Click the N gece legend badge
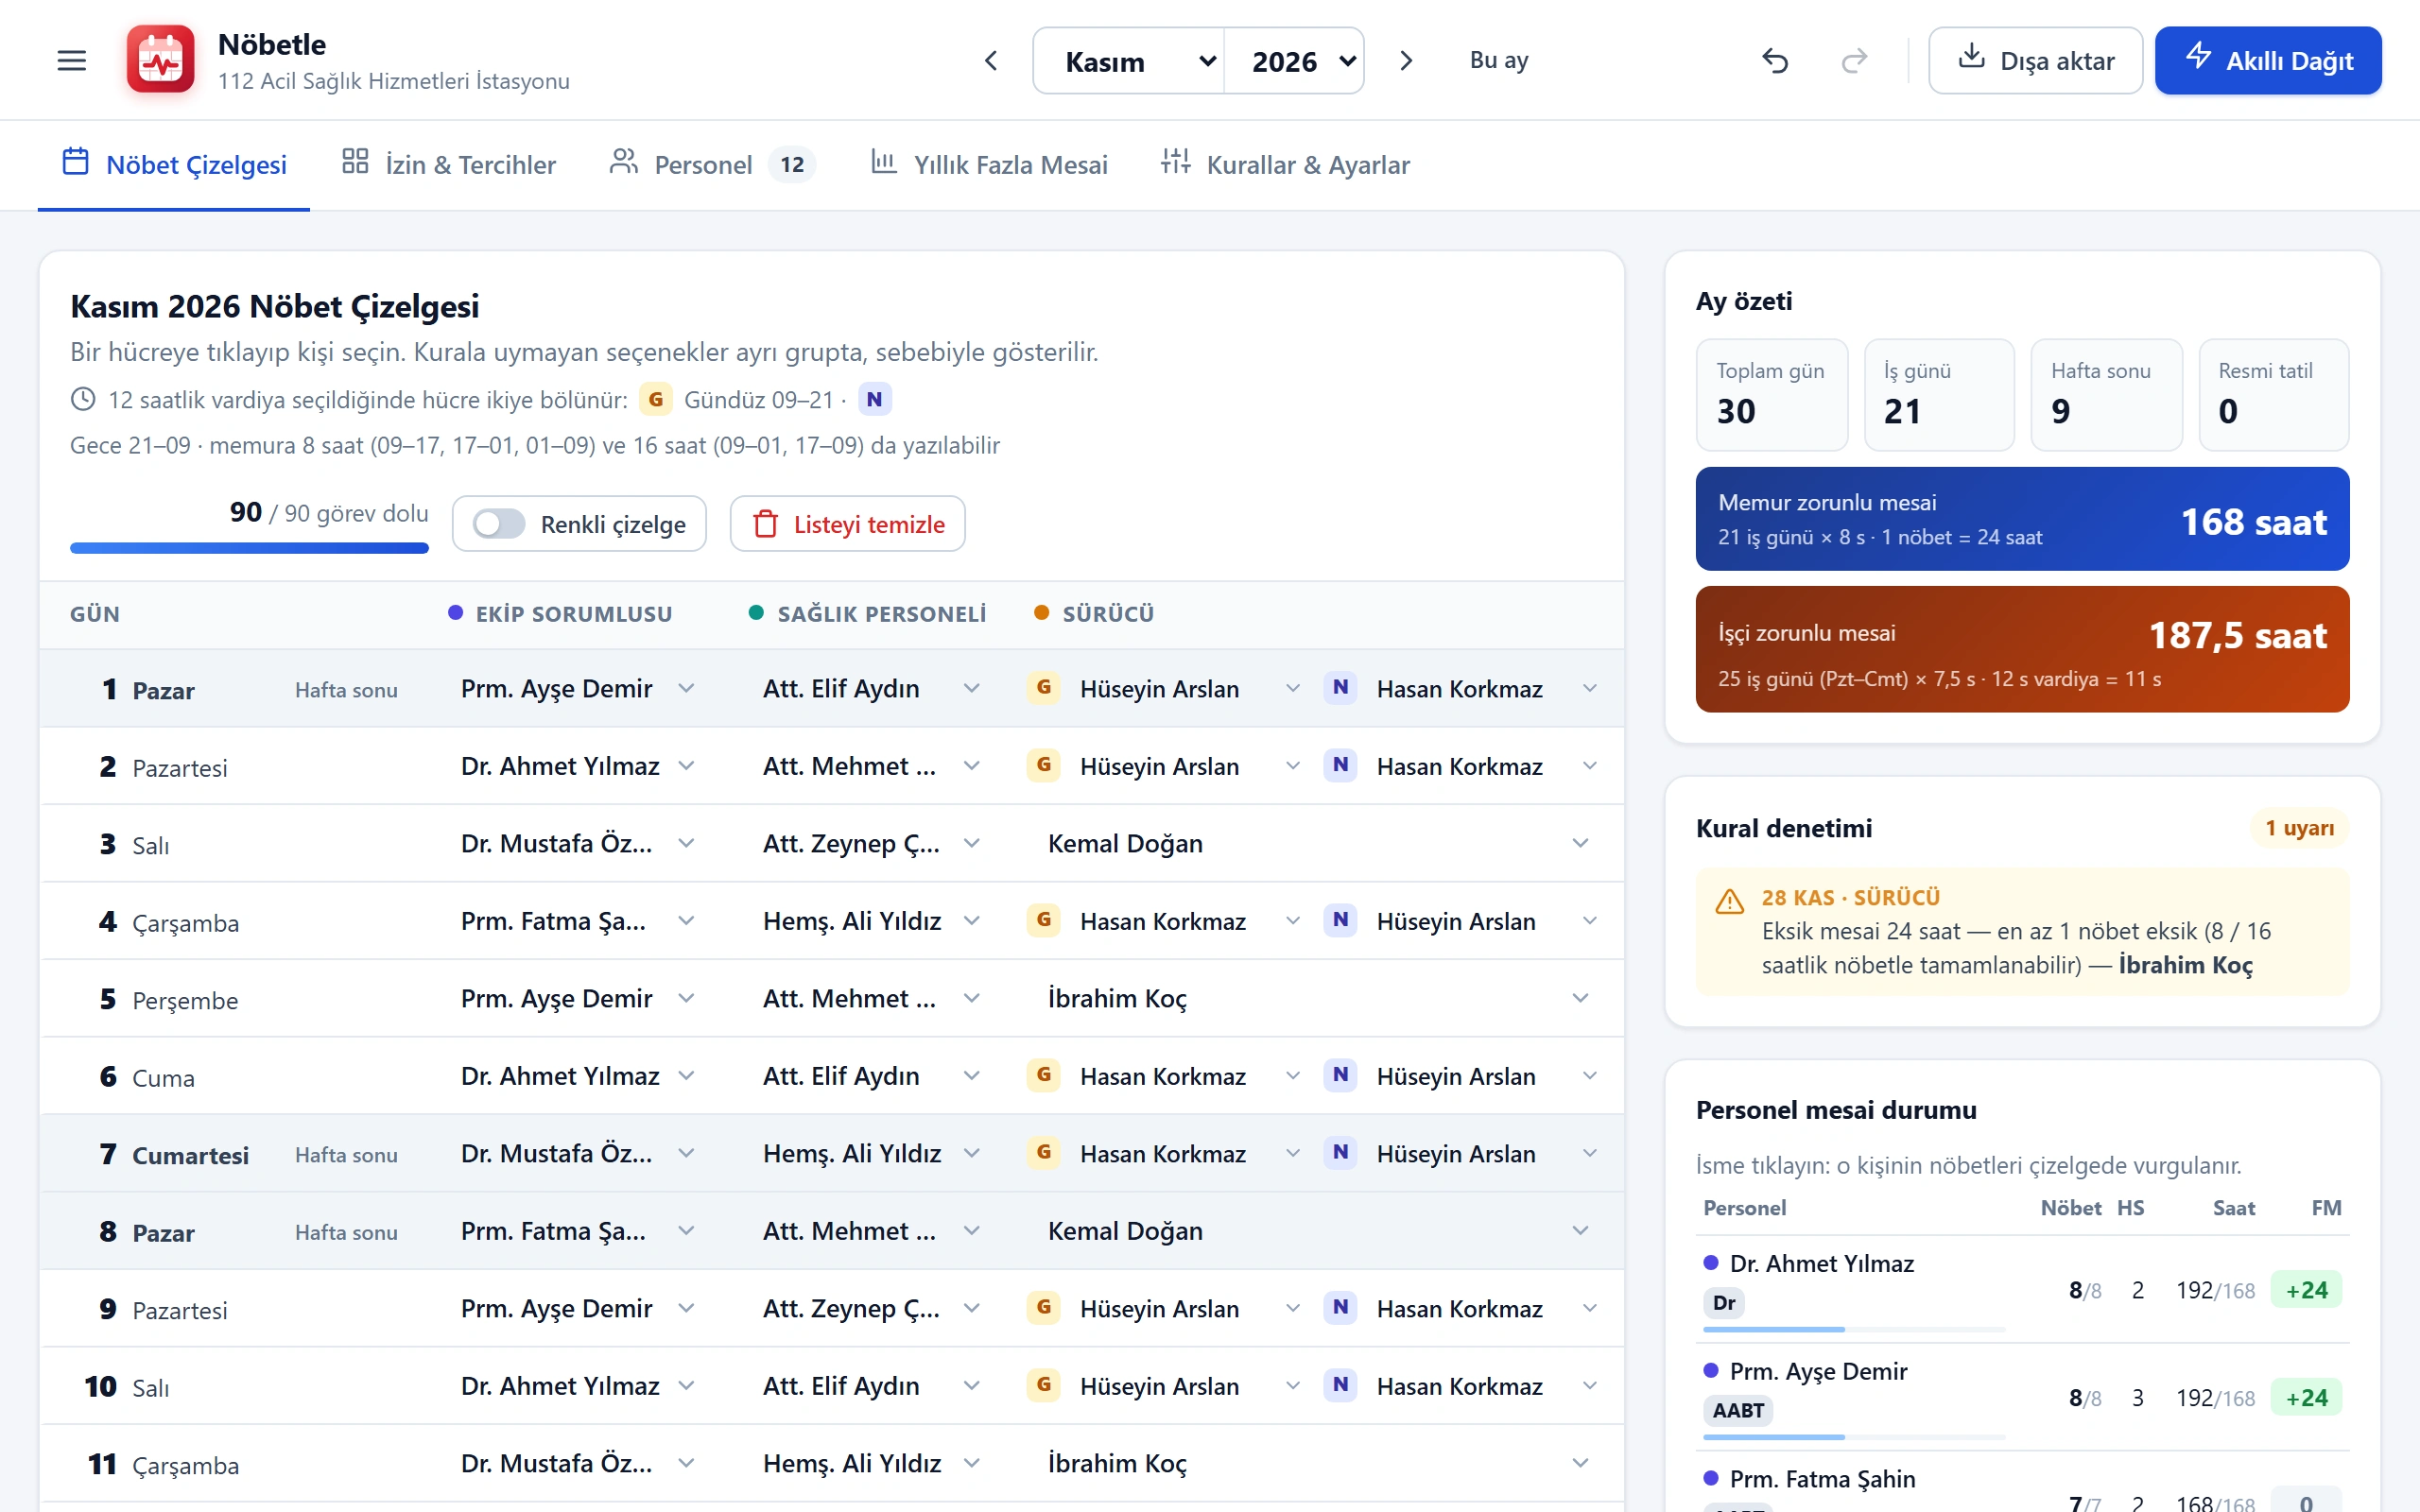This screenshot has height=1512, width=2420. pos(874,399)
